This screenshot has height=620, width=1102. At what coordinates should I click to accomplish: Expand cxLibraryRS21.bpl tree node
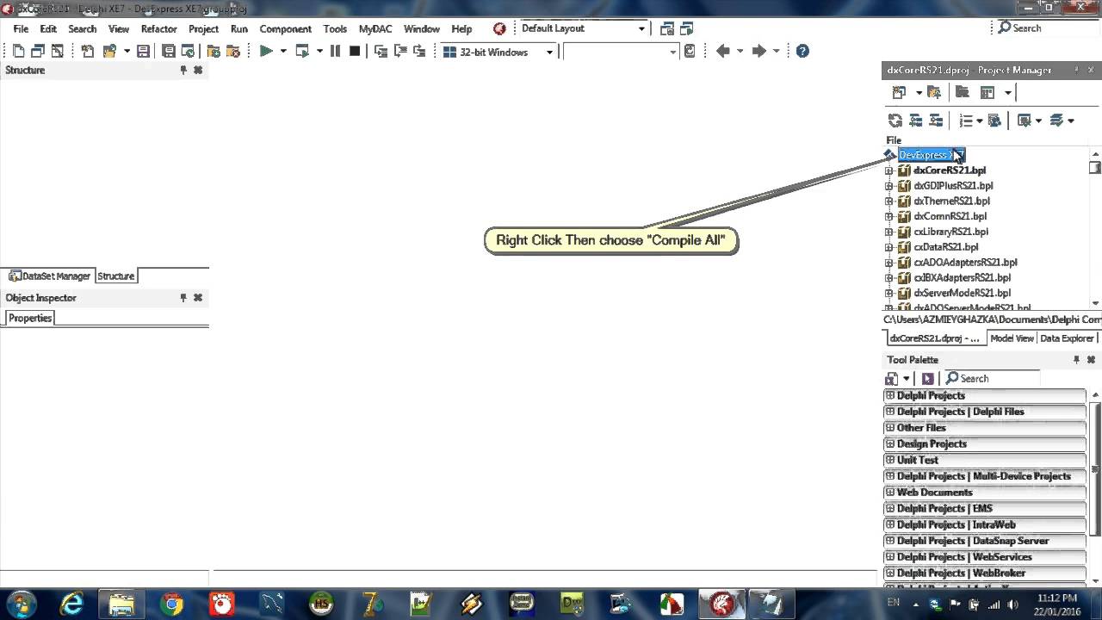[x=889, y=232]
